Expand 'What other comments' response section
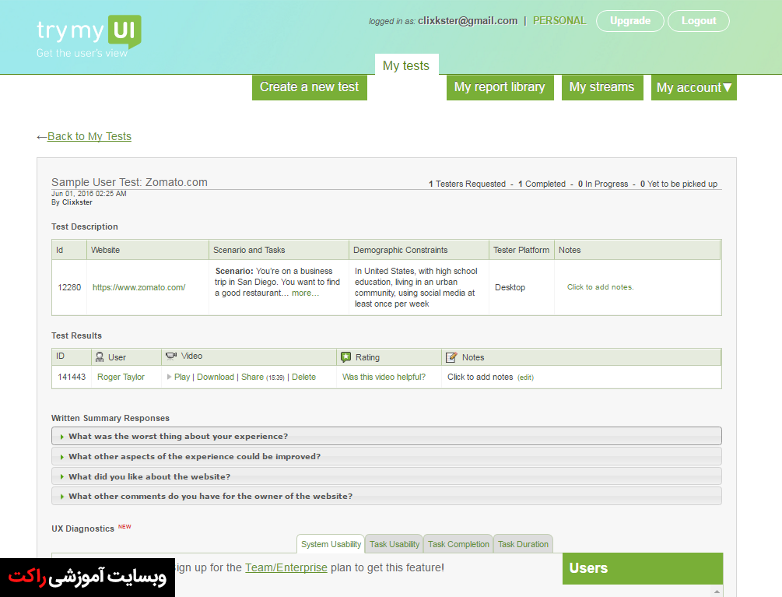This screenshot has width=782, height=597. (210, 496)
